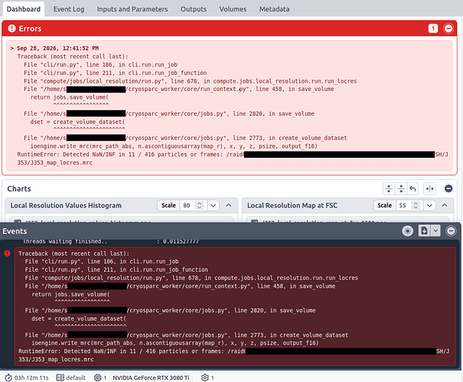Expand the Sep 28 error entry arrow
463x382 pixels.
(x=12, y=48)
